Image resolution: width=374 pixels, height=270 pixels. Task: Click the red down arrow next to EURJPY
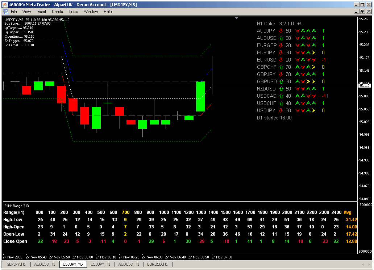tap(281, 52)
